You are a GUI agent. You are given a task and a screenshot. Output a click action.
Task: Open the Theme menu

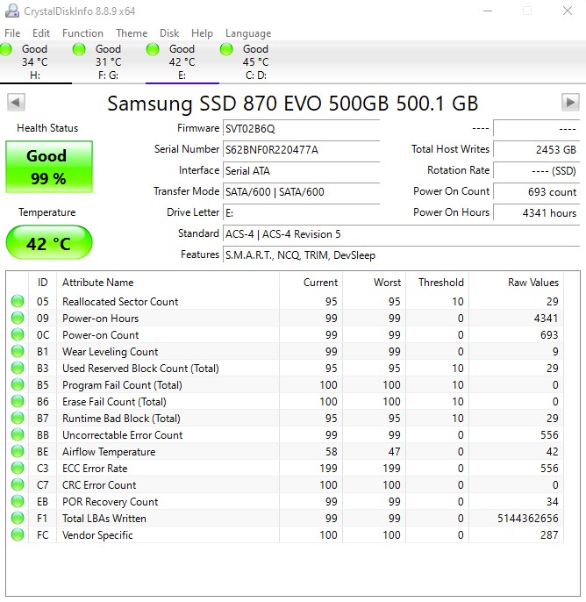132,33
